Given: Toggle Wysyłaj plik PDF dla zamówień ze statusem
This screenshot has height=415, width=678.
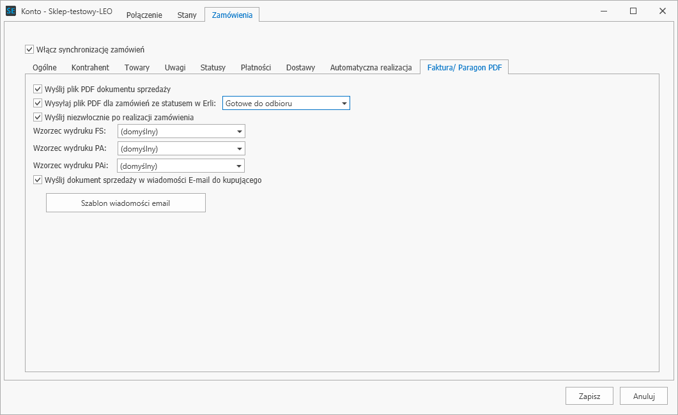Looking at the screenshot, I should click(38, 104).
